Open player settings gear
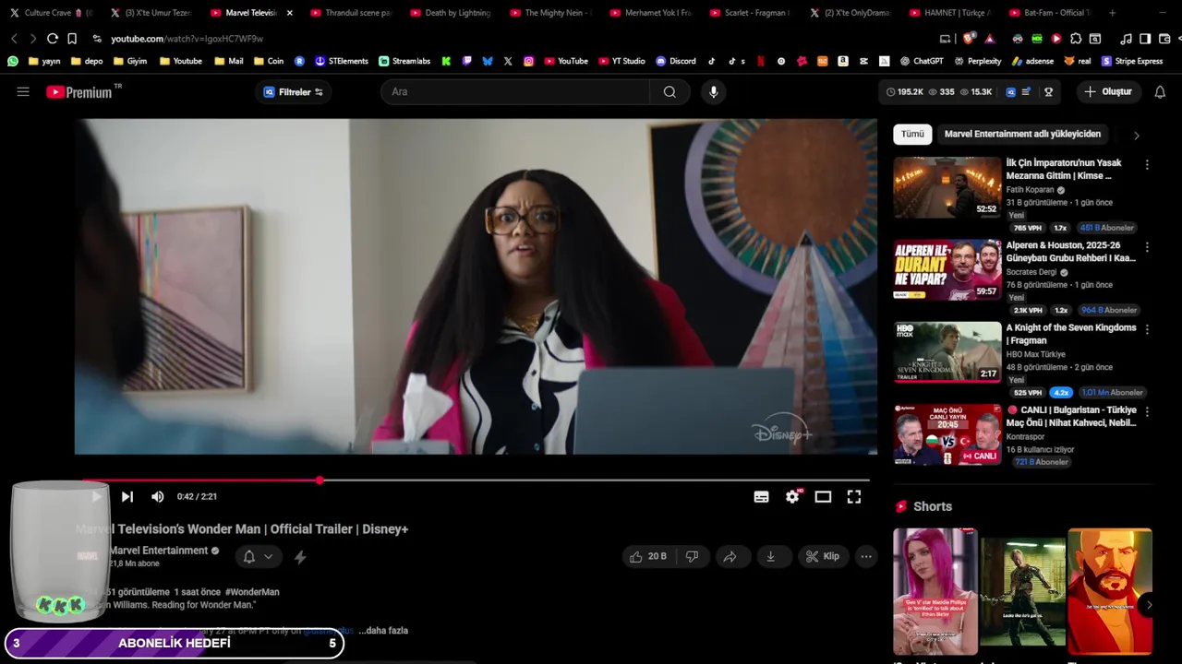Image resolution: width=1182 pixels, height=664 pixels. click(792, 496)
